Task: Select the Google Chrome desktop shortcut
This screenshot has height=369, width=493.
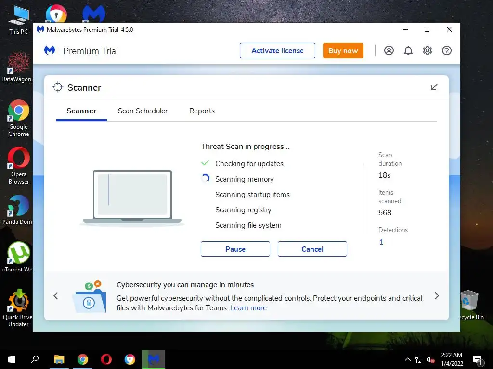Action: [x=19, y=118]
